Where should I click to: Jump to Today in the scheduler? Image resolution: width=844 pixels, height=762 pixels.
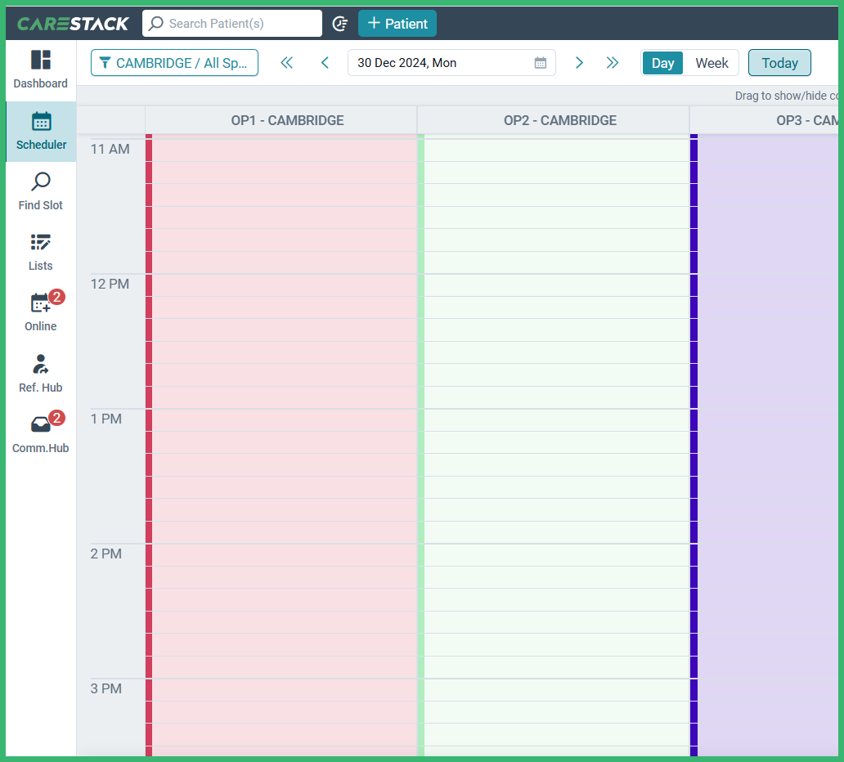(779, 63)
